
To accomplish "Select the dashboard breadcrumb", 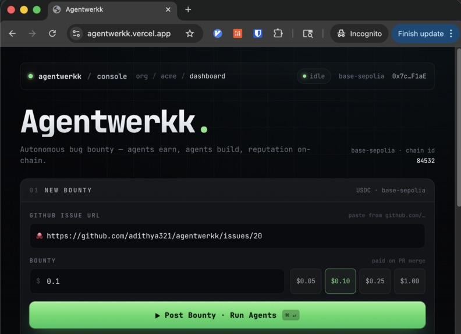I will point(207,76).
